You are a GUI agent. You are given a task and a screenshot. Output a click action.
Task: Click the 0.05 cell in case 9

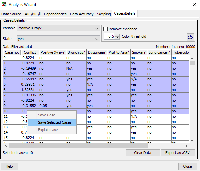tap(53, 106)
